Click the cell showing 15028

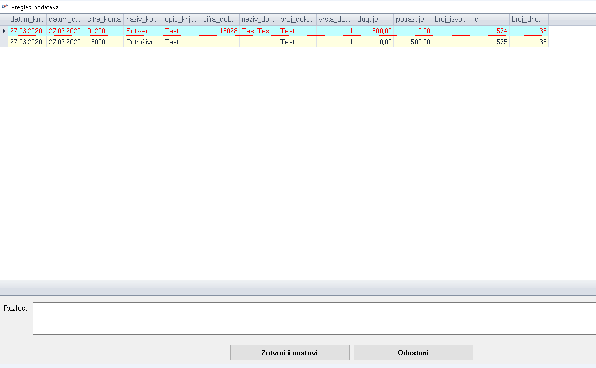coord(220,31)
